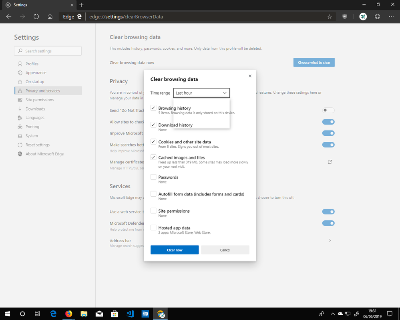Image resolution: width=400 pixels, height=320 pixels.
Task: Open the user profile avatar
Action: pos(363,16)
